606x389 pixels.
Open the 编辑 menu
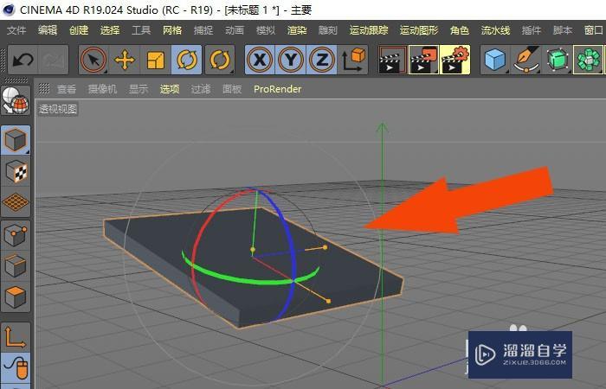[x=48, y=30]
